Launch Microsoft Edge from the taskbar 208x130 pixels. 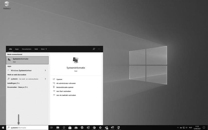coord(64,128)
